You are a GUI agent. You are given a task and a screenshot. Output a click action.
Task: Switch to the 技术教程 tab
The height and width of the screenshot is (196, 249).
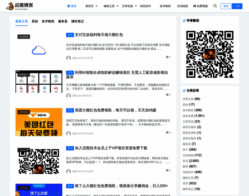(48, 21)
